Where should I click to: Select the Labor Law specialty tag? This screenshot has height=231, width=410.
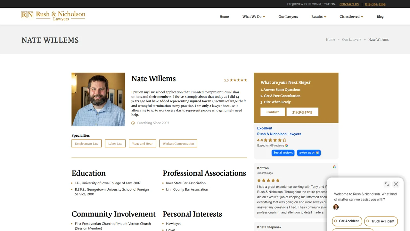115,143
